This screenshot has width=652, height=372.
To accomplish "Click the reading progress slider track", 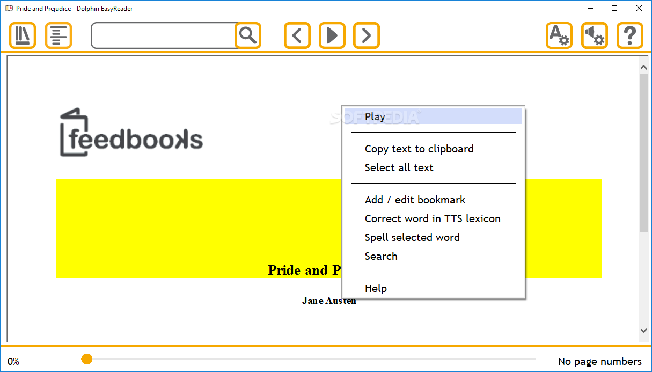I will pos(309,359).
